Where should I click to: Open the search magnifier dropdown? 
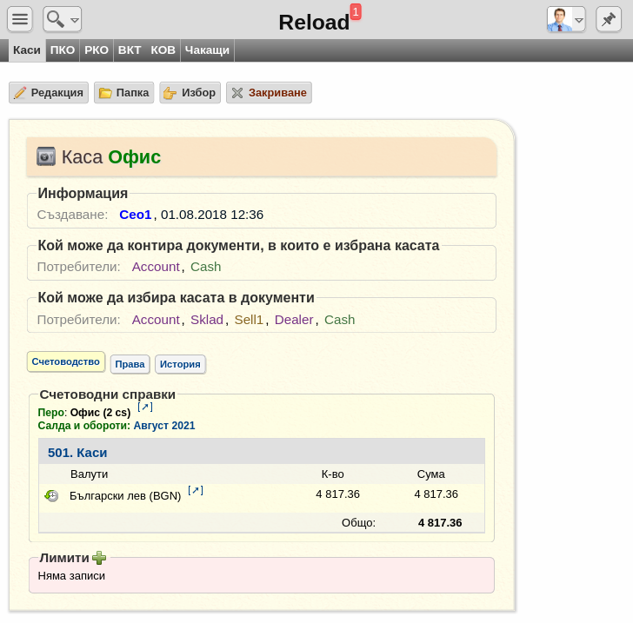click(63, 19)
